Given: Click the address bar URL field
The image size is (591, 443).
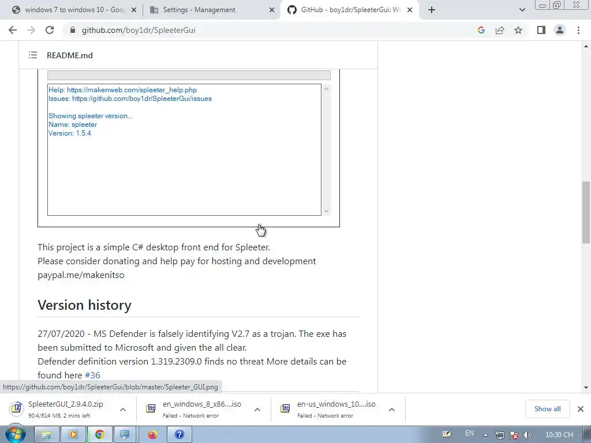Looking at the screenshot, I should click(271, 30).
